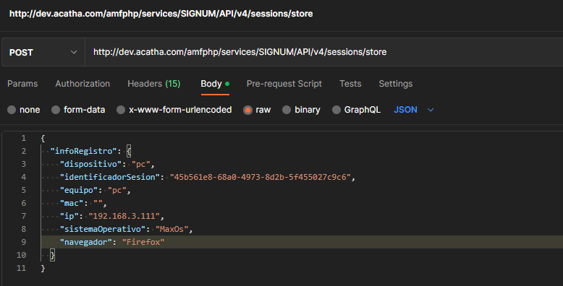Select the none body type radio
This screenshot has height=286, width=563.
click(12, 110)
